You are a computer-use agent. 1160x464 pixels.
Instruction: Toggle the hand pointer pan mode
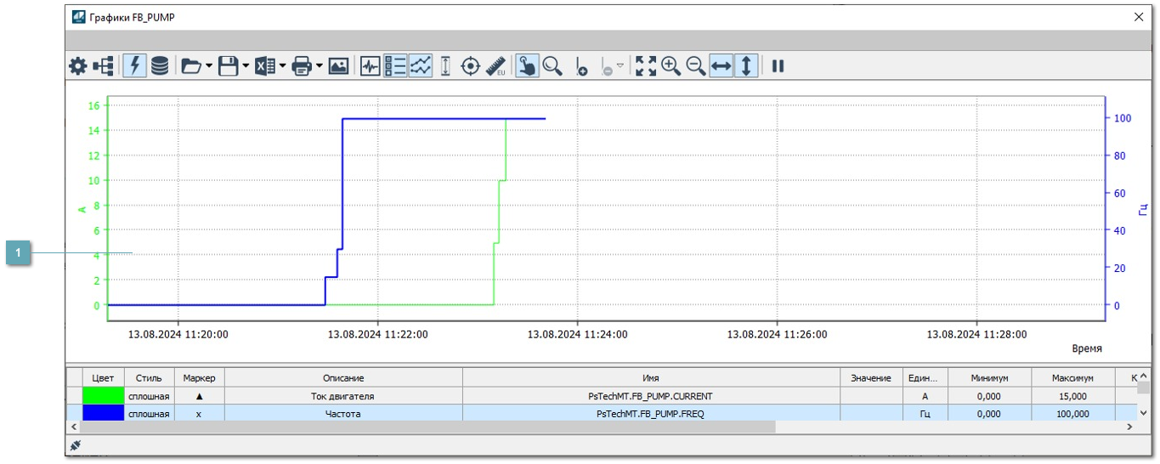(527, 66)
